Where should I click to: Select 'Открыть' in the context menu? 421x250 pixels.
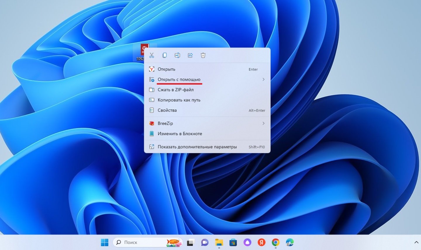(x=166, y=69)
